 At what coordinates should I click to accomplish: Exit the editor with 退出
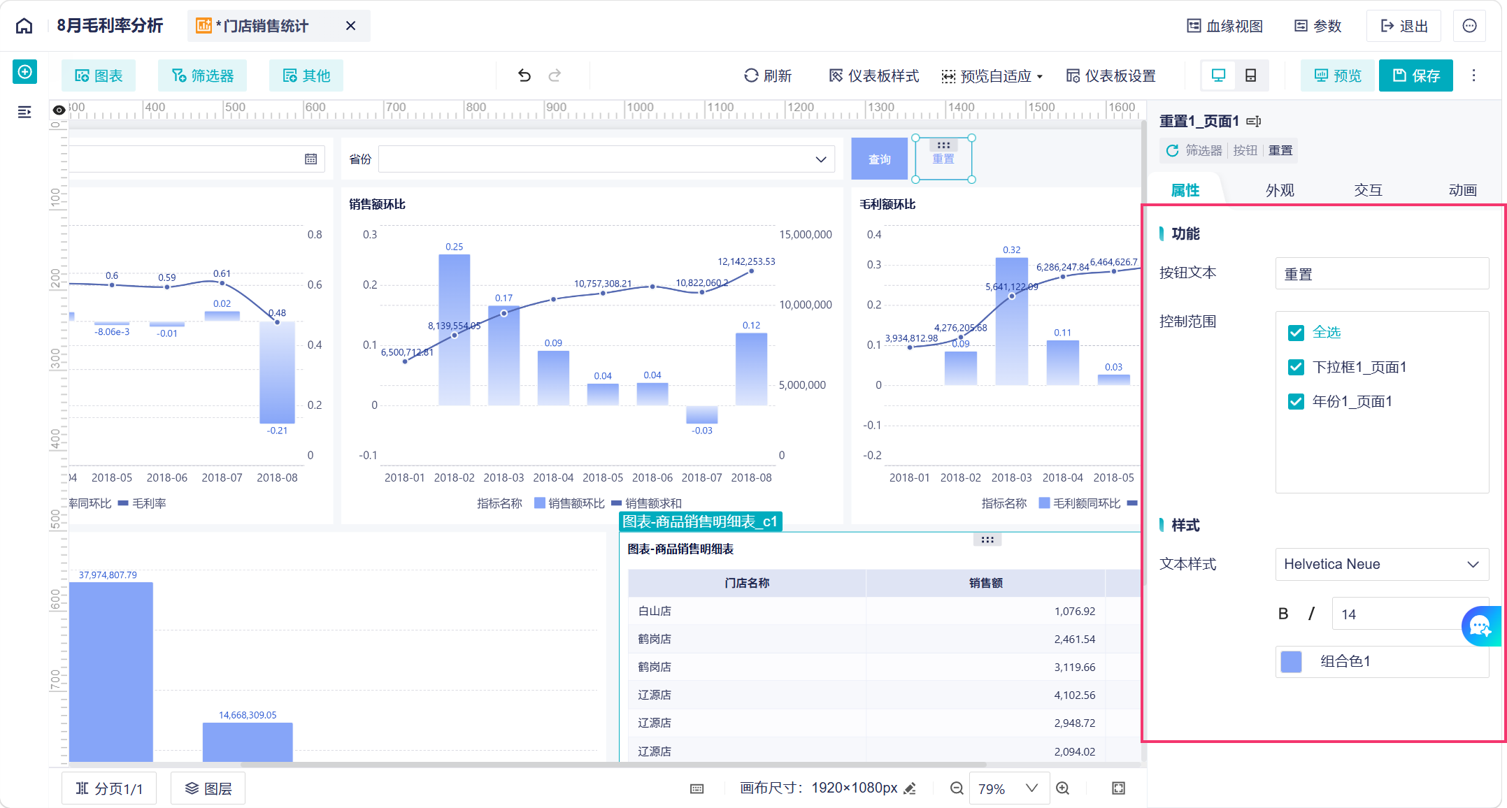[1404, 26]
